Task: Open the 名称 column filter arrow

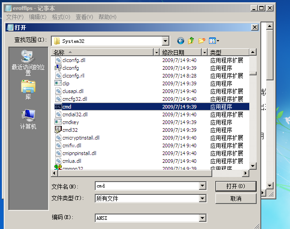Action: click(x=156, y=52)
